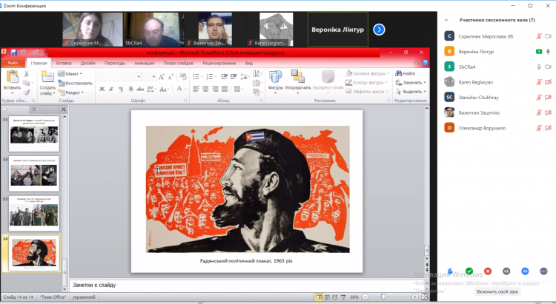Click Zoom green Yes reaction

(x=469, y=271)
